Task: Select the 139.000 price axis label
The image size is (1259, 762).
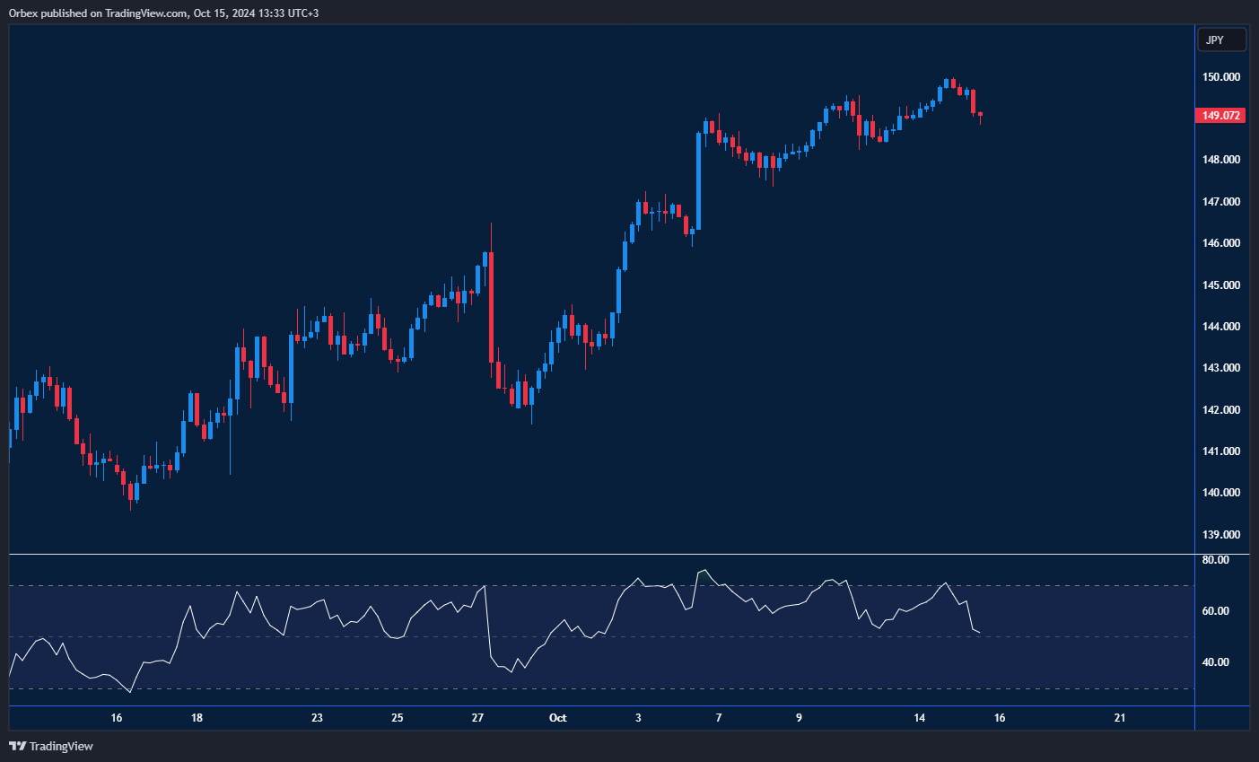Action: (1221, 535)
